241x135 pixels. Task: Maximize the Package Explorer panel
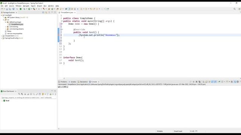click(55, 12)
